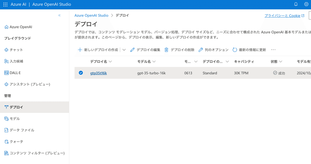Click the refresh icon for 最新の情報に更新
The height and width of the screenshot is (164, 311).
pyautogui.click(x=235, y=50)
